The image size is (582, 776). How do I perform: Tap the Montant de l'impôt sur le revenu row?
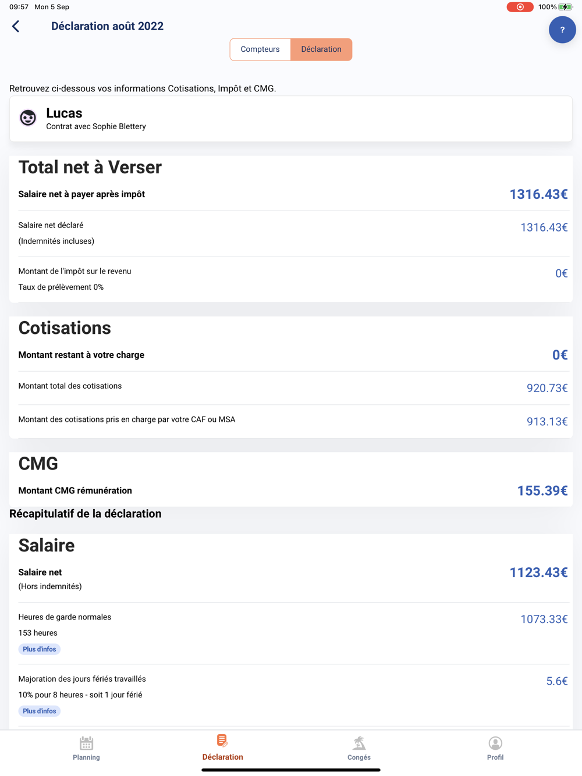click(x=291, y=279)
